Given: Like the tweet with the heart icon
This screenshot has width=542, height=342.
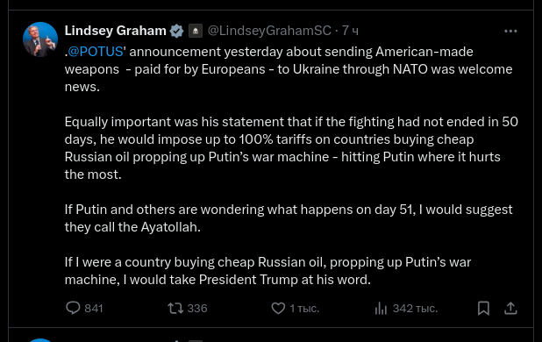Looking at the screenshot, I should pos(278,308).
